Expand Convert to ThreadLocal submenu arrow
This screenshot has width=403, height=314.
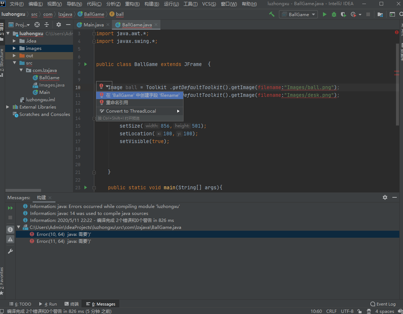[x=178, y=111]
